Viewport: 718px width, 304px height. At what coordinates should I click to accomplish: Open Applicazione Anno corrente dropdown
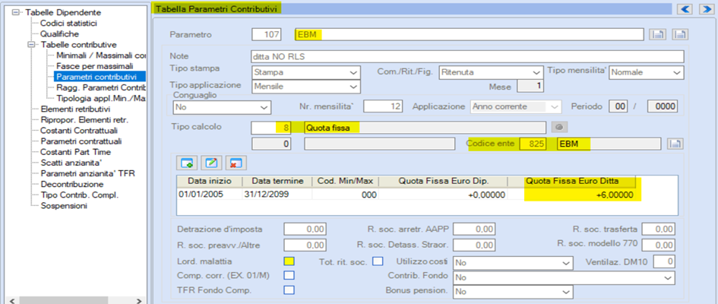click(516, 107)
